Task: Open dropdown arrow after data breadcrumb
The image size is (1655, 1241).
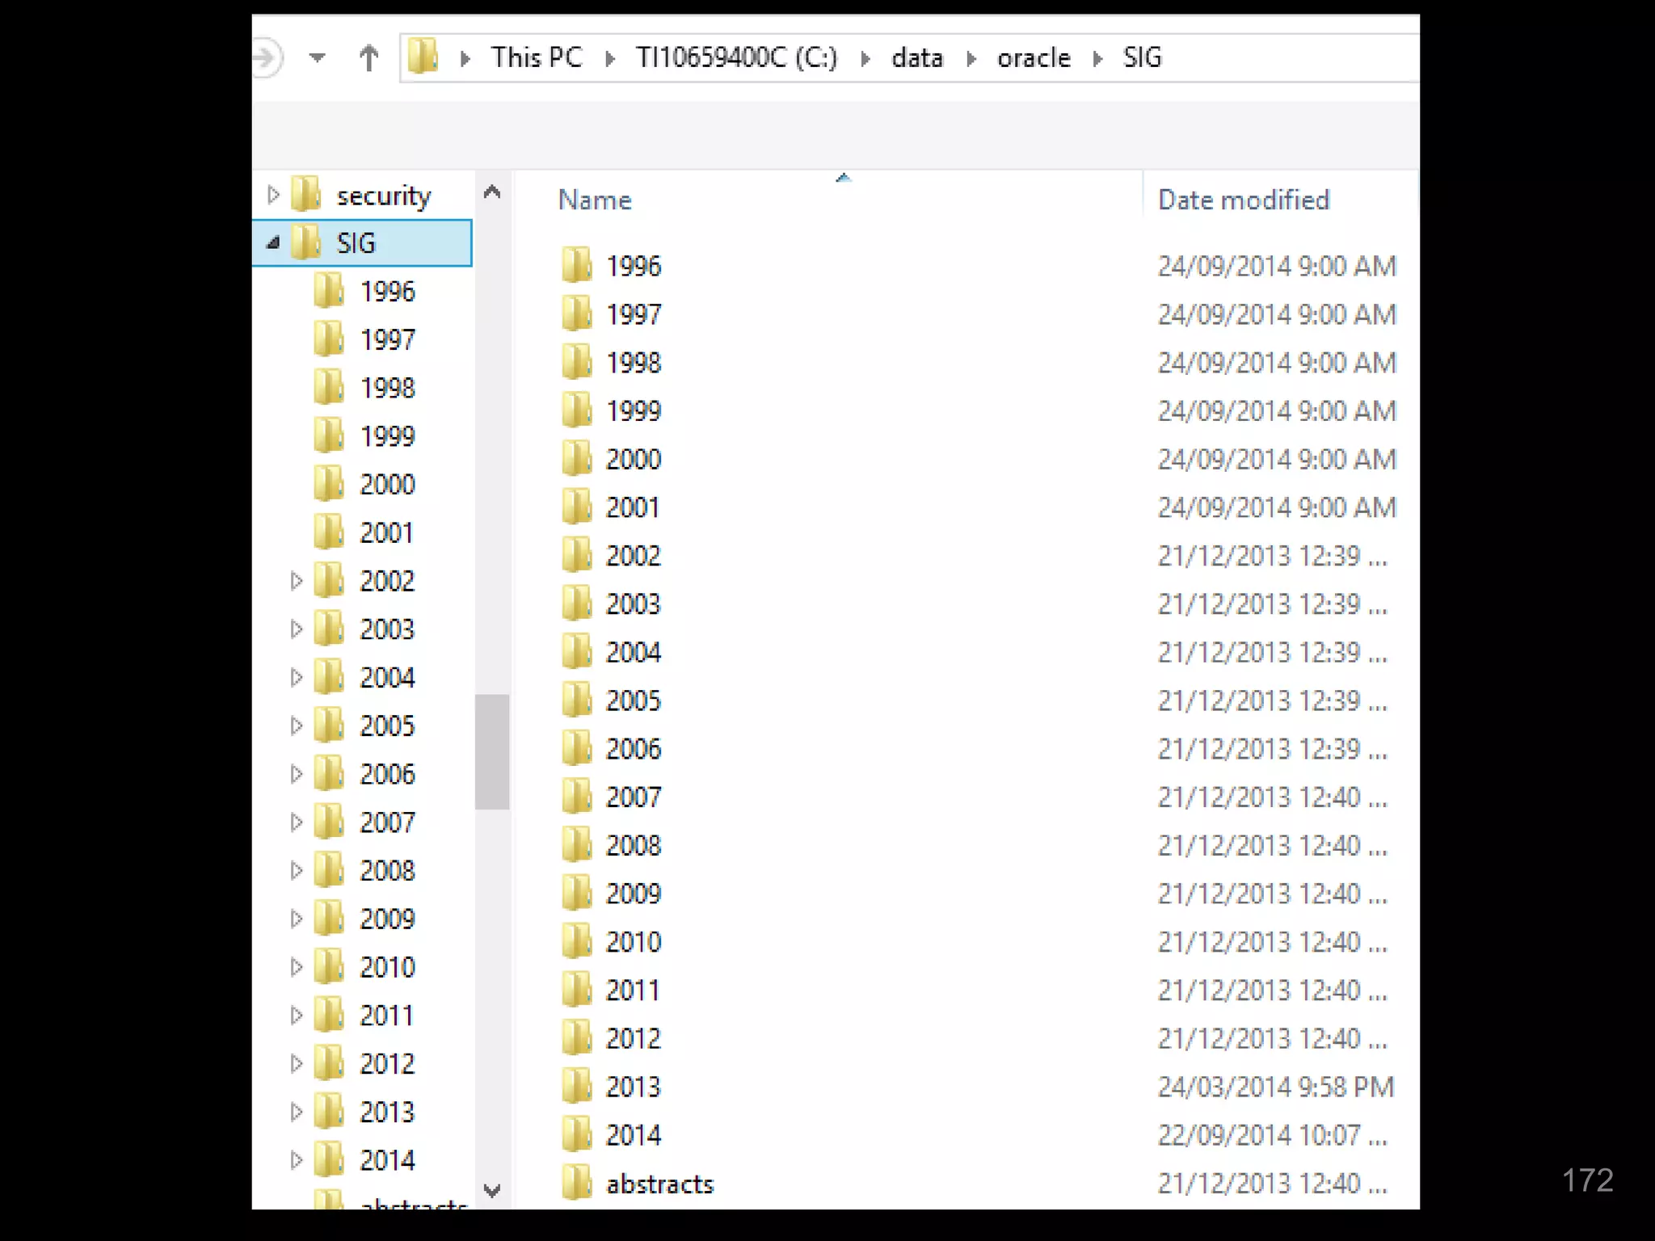Action: 971,58
